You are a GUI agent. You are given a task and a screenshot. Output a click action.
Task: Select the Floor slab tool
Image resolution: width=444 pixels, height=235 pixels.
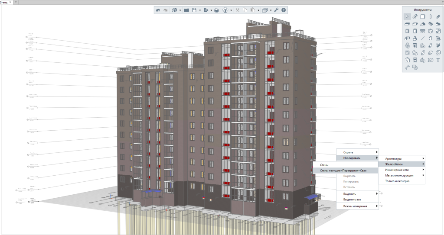(x=407, y=24)
